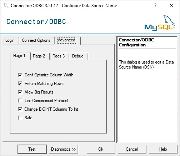This screenshot has height=156, width=180.
Task: Click the 'This dialog is used' description
Action: click(x=146, y=65)
